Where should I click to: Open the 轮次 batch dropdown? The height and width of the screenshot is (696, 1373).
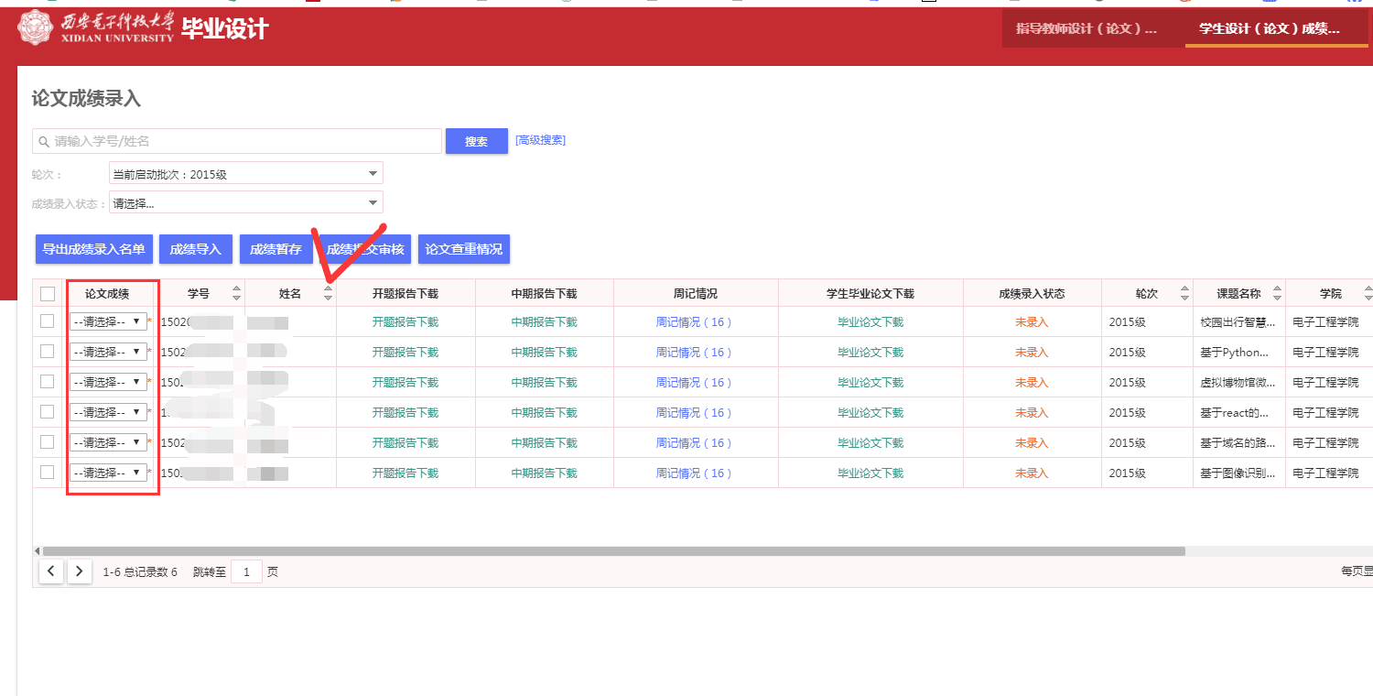pyautogui.click(x=245, y=174)
